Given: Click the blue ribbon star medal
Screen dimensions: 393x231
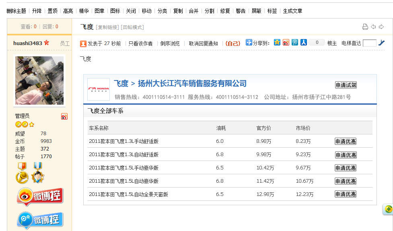Looking at the screenshot, I should coord(37,173).
